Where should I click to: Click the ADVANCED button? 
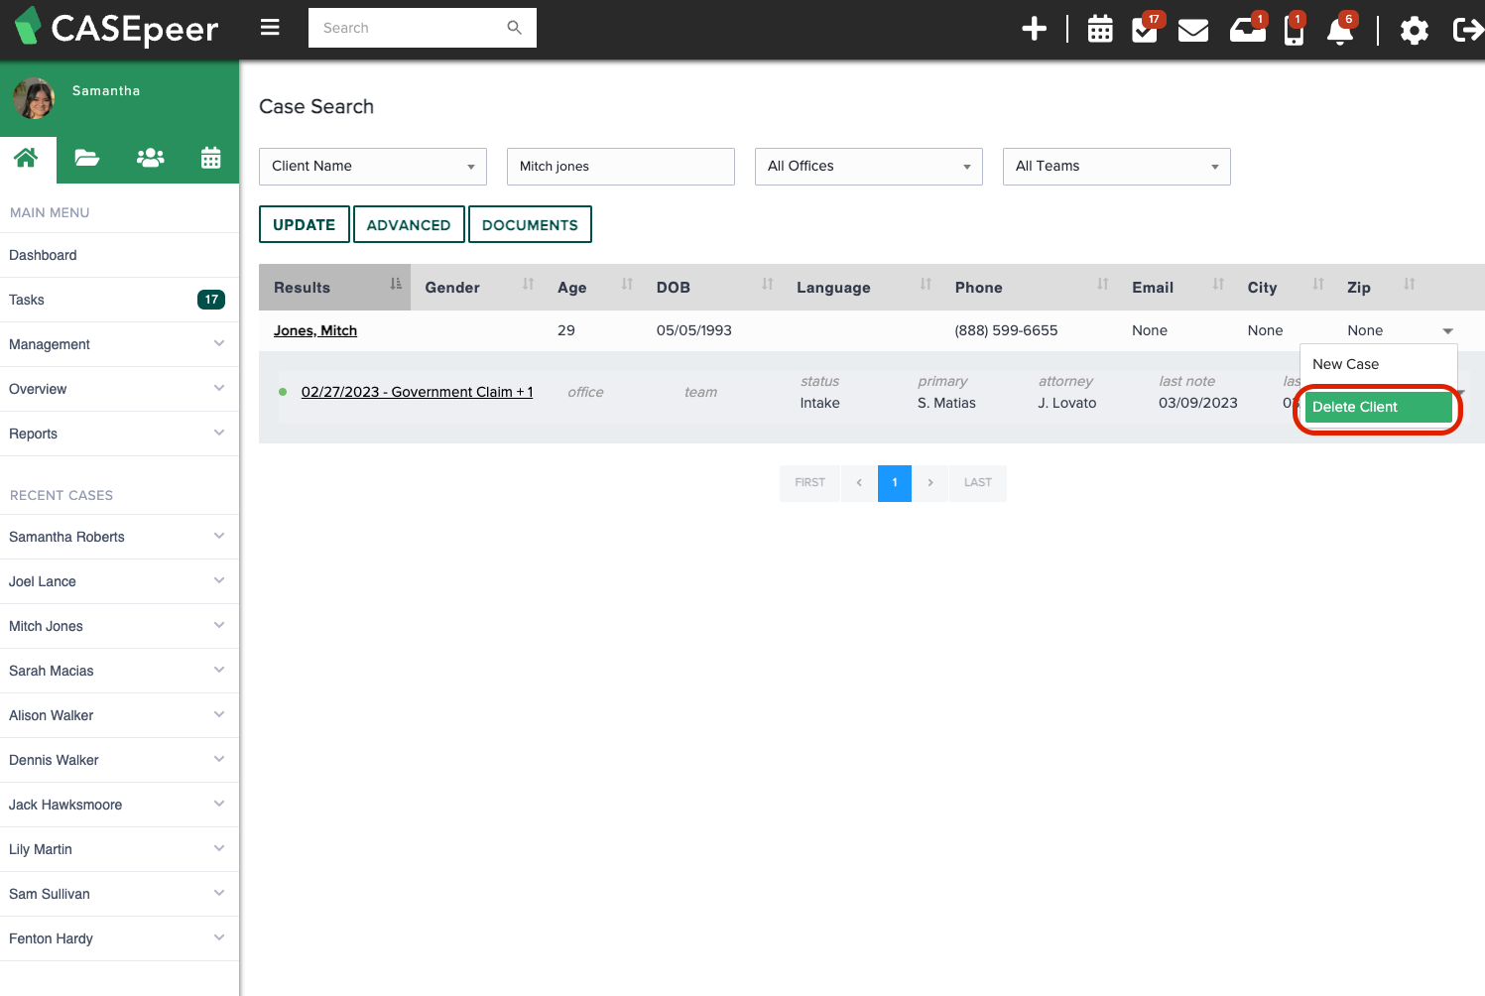409,224
